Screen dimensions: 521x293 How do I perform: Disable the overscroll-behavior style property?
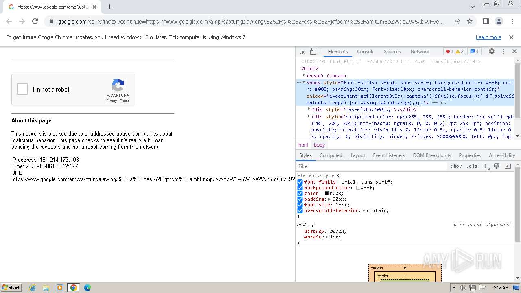(300, 211)
